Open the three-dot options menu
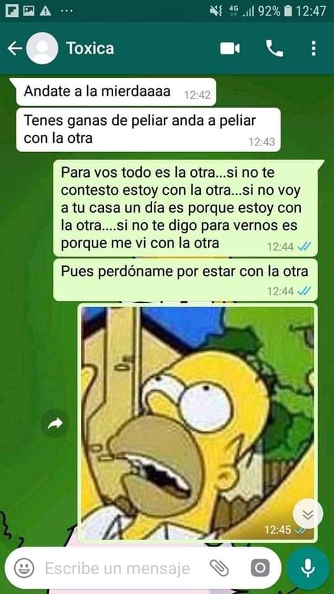Viewport: 334px width, 594px height. [313, 48]
